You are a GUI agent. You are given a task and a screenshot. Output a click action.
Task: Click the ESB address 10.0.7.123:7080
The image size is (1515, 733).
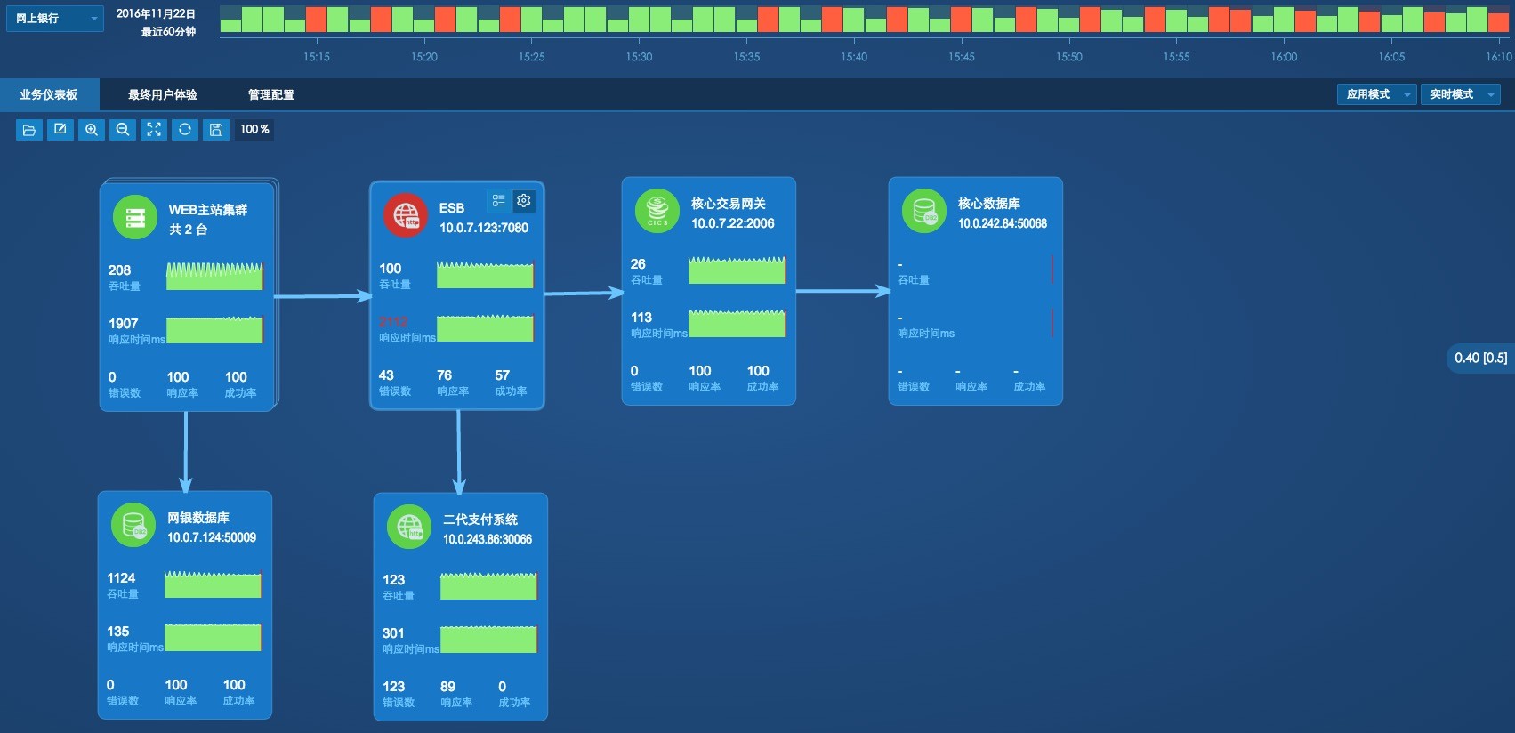click(484, 228)
